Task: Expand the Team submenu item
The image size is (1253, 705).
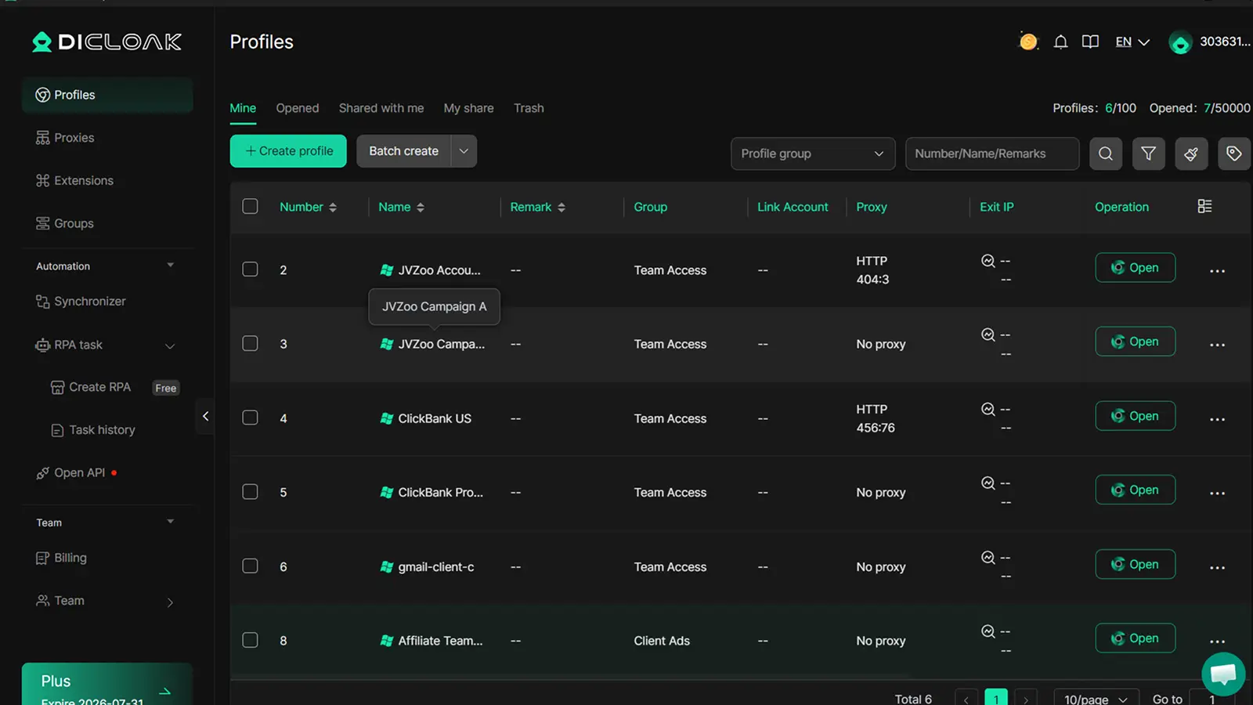Action: pyautogui.click(x=170, y=602)
